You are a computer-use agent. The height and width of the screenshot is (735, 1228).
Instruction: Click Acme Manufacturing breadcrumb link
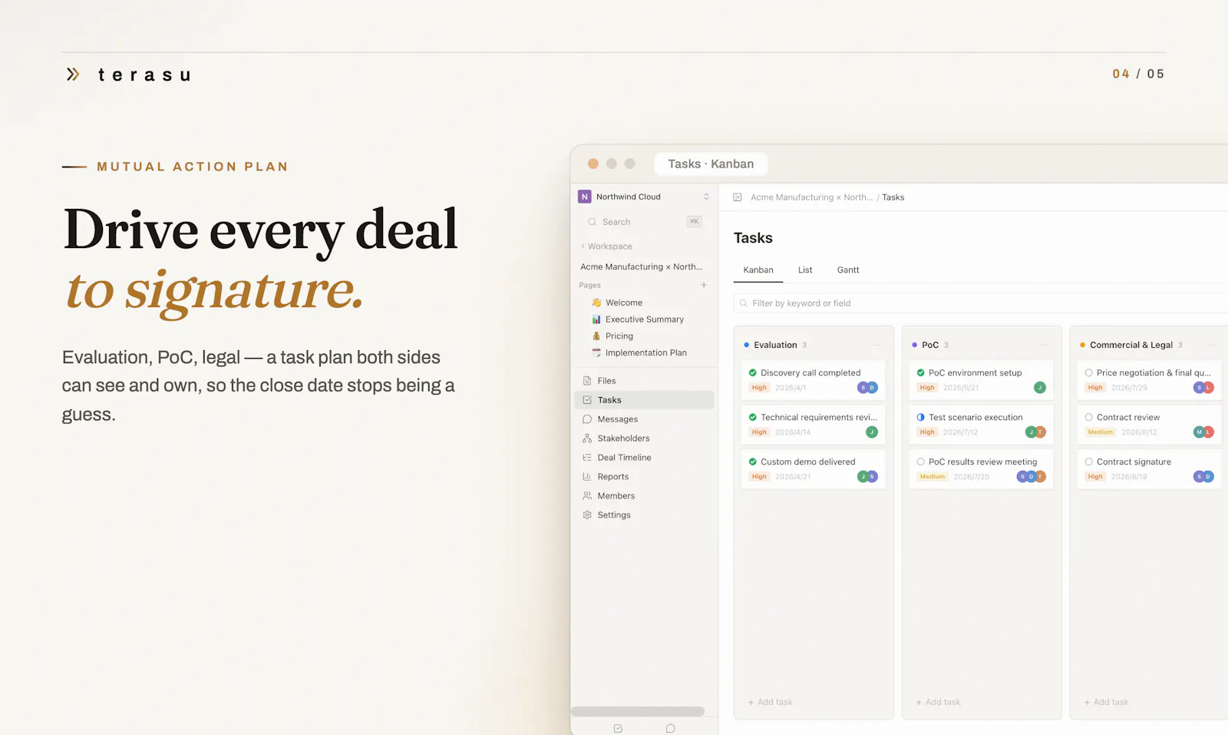tap(811, 197)
